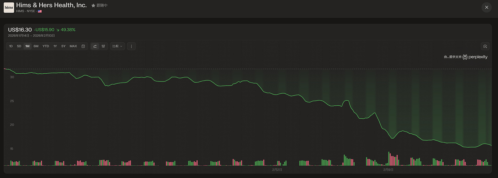Select the 1Y time range
Viewport: 498px width, 178px height.
55,46
